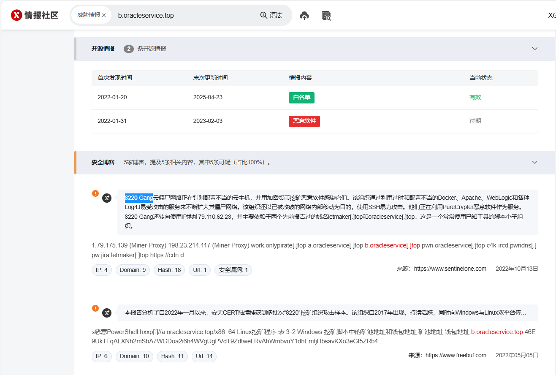Click highlighted 8220 Gang text

coord(138,198)
